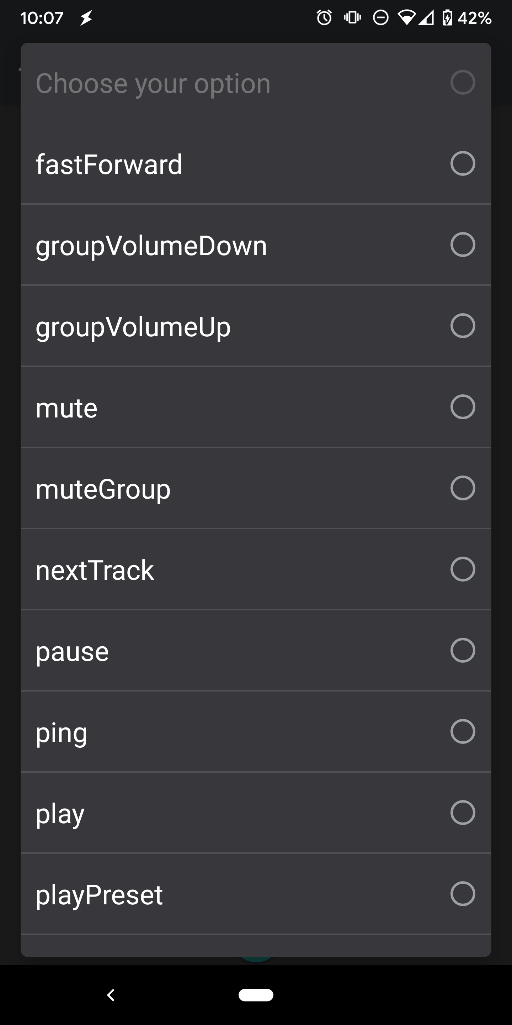Select the ping radio button

coord(462,731)
